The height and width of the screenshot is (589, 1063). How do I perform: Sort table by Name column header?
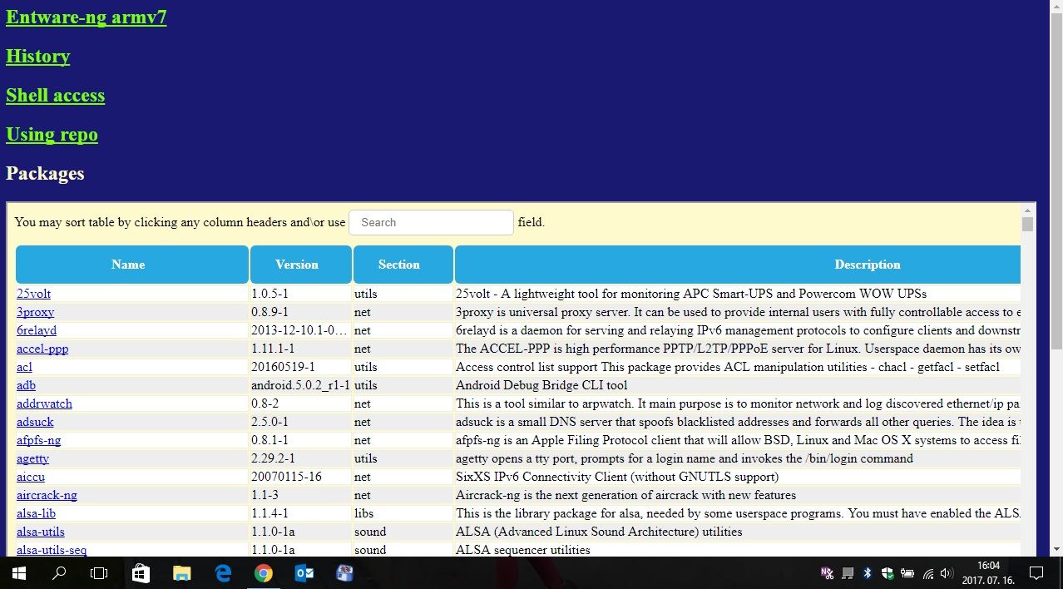click(131, 265)
